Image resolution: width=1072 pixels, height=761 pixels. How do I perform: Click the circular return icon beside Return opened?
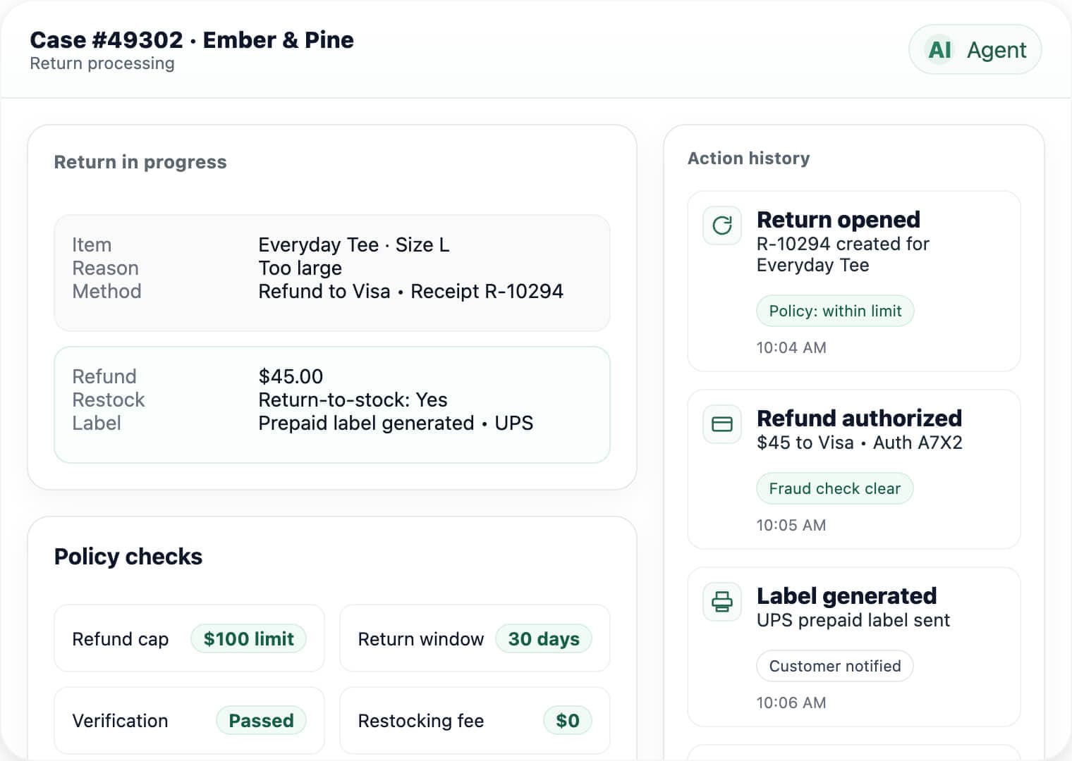(721, 226)
